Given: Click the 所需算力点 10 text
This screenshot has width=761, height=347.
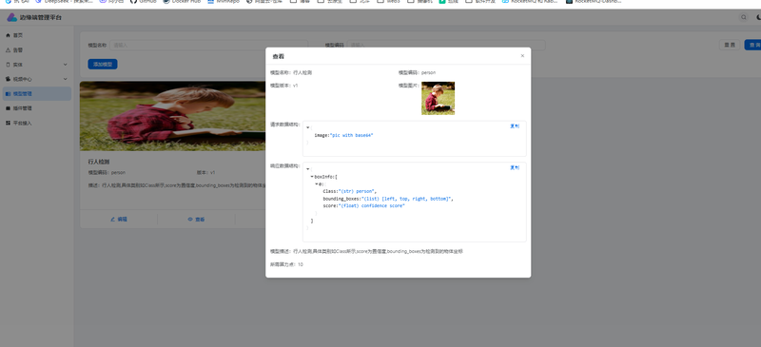Looking at the screenshot, I should 286,265.
